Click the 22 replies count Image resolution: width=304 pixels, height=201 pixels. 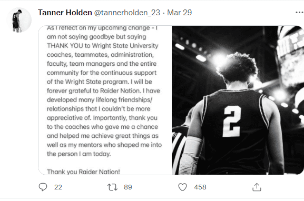(x=58, y=187)
